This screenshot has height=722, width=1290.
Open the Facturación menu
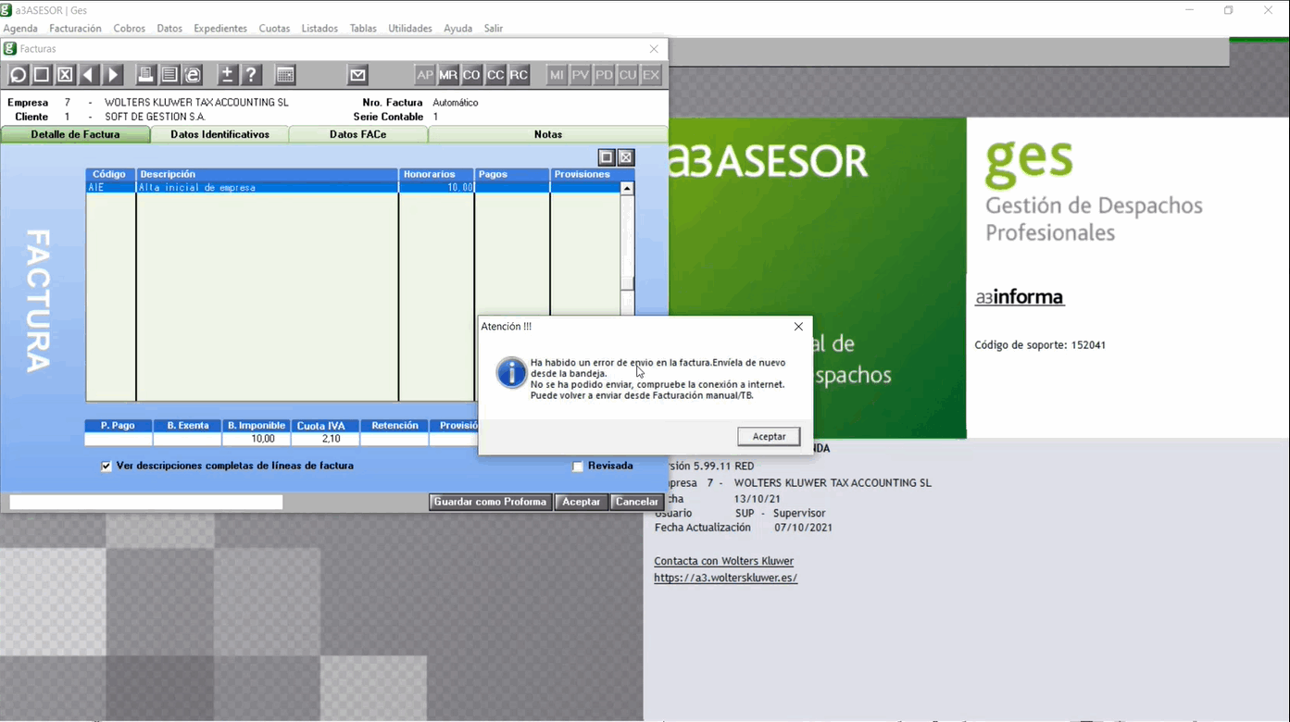click(75, 29)
